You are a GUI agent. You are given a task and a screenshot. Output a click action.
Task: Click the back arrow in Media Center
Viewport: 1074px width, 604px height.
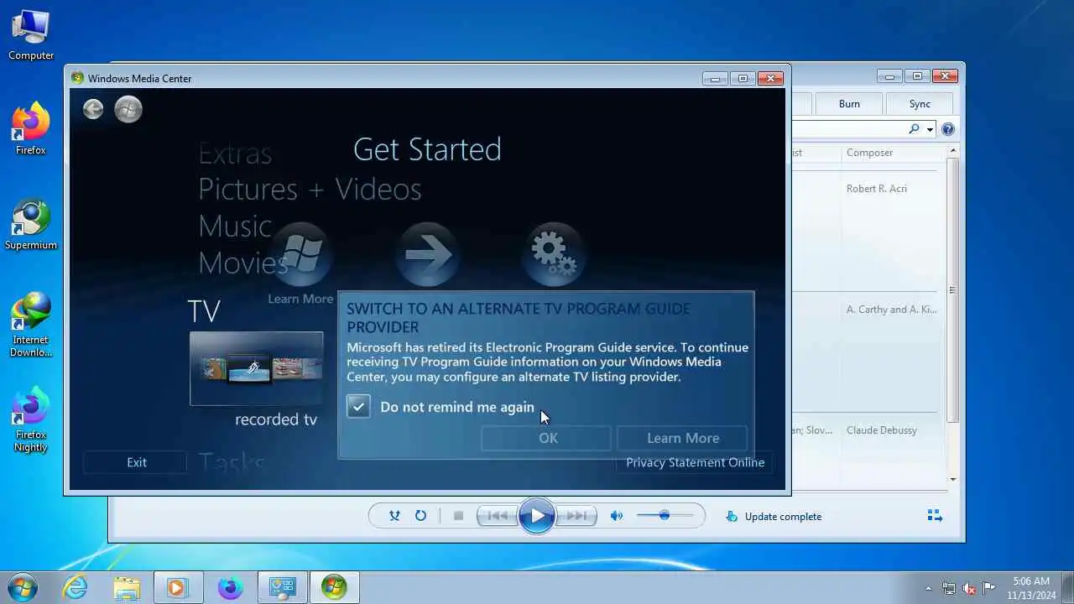click(93, 109)
